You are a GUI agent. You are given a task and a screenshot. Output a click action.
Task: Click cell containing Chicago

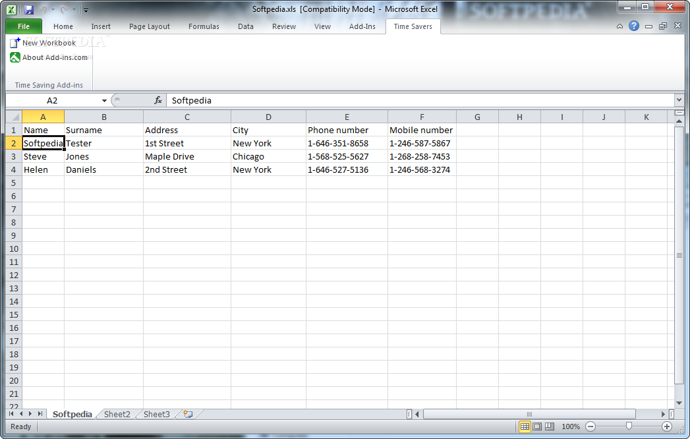pyautogui.click(x=268, y=156)
